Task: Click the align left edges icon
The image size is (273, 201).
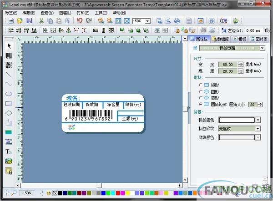Action: [11, 30]
